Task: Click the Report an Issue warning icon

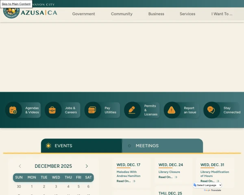Action: [172, 110]
